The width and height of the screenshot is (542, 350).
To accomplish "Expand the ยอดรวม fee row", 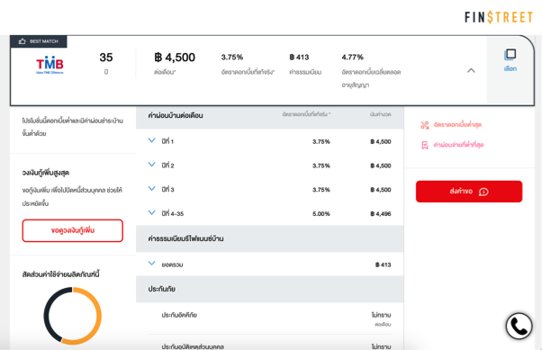I will (x=152, y=264).
